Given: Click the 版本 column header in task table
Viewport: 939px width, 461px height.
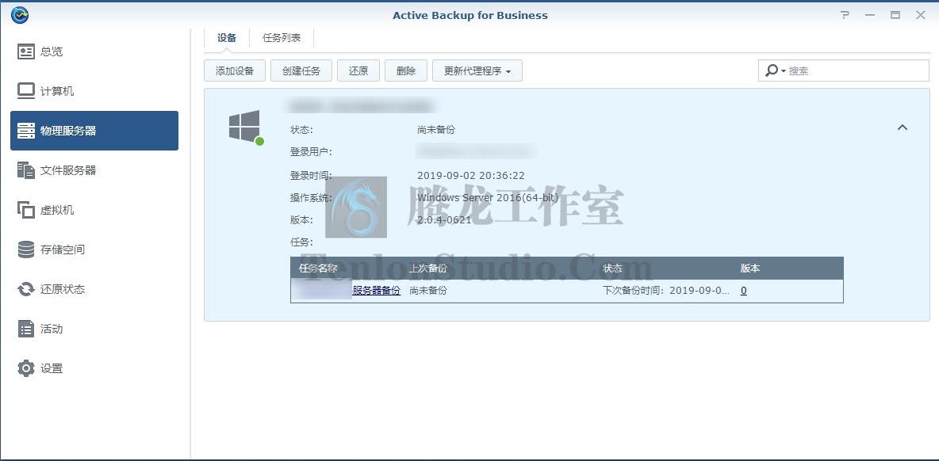Looking at the screenshot, I should pos(750,269).
